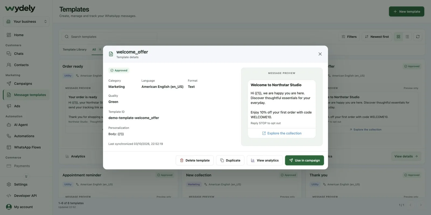This screenshot has height=215, width=431.
Task: Navigate to Campaigns
Action: click(x=26, y=84)
